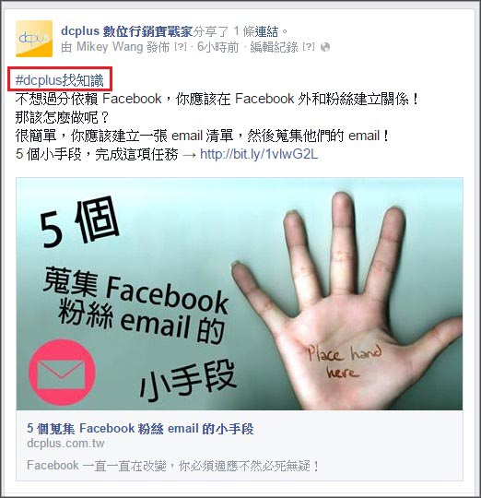Click the dcplus.com.tw domain text
481x498 pixels.
65,444
